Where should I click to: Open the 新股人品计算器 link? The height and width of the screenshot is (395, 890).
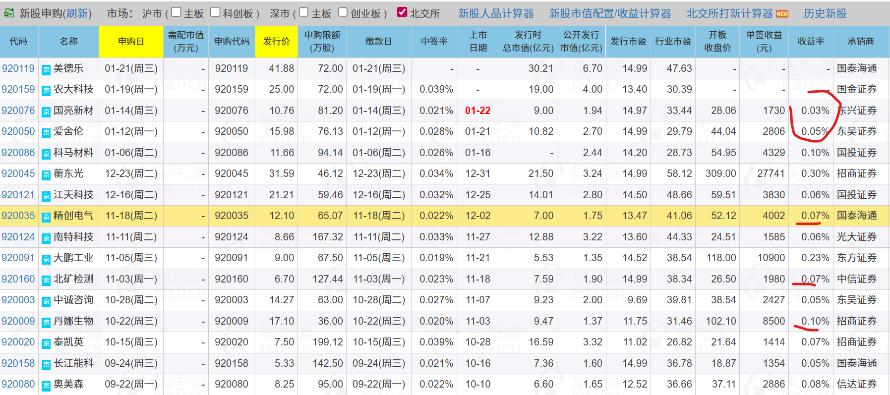[x=496, y=13]
